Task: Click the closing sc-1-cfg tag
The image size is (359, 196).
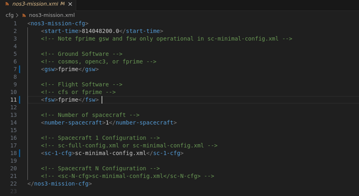Action: [165, 153]
